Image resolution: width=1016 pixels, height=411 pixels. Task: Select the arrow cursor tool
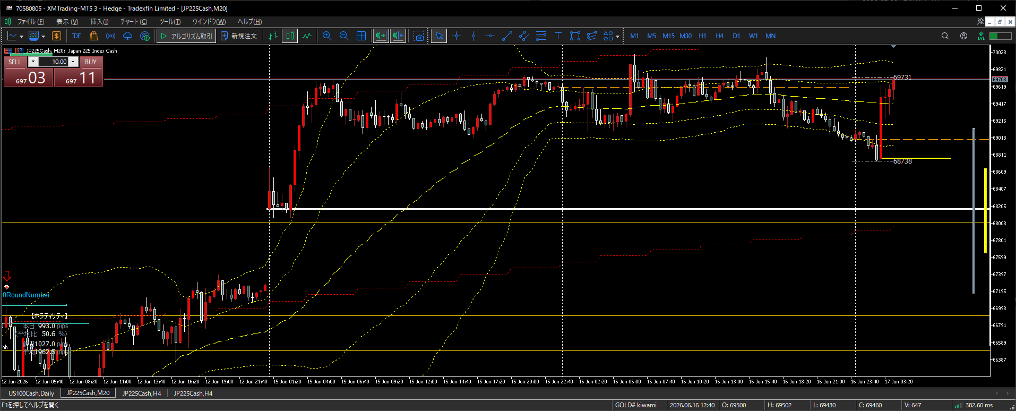point(439,36)
